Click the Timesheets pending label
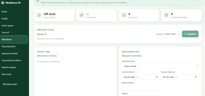This screenshot has width=205, height=96. 179,17
